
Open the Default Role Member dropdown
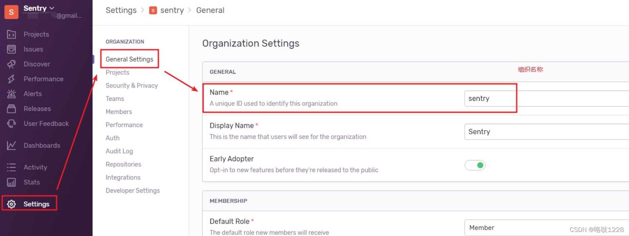click(x=546, y=228)
